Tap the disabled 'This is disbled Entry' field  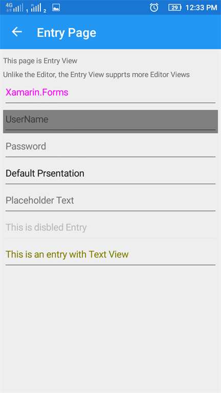110,228
